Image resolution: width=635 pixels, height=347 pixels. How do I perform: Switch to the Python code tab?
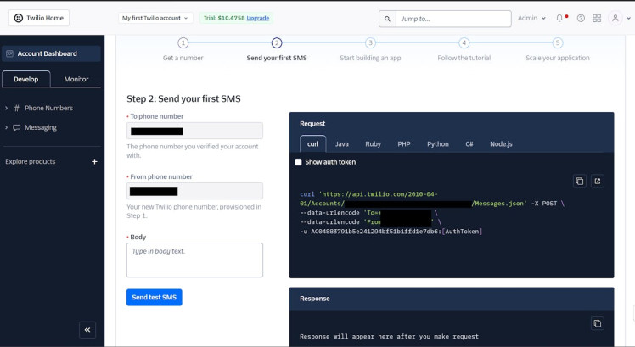437,144
